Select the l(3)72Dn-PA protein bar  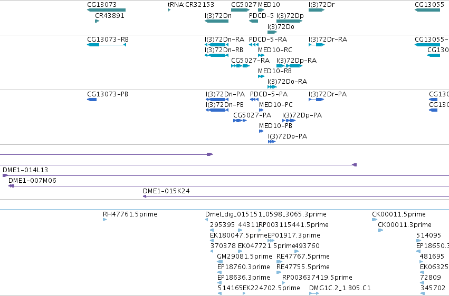(x=217, y=100)
